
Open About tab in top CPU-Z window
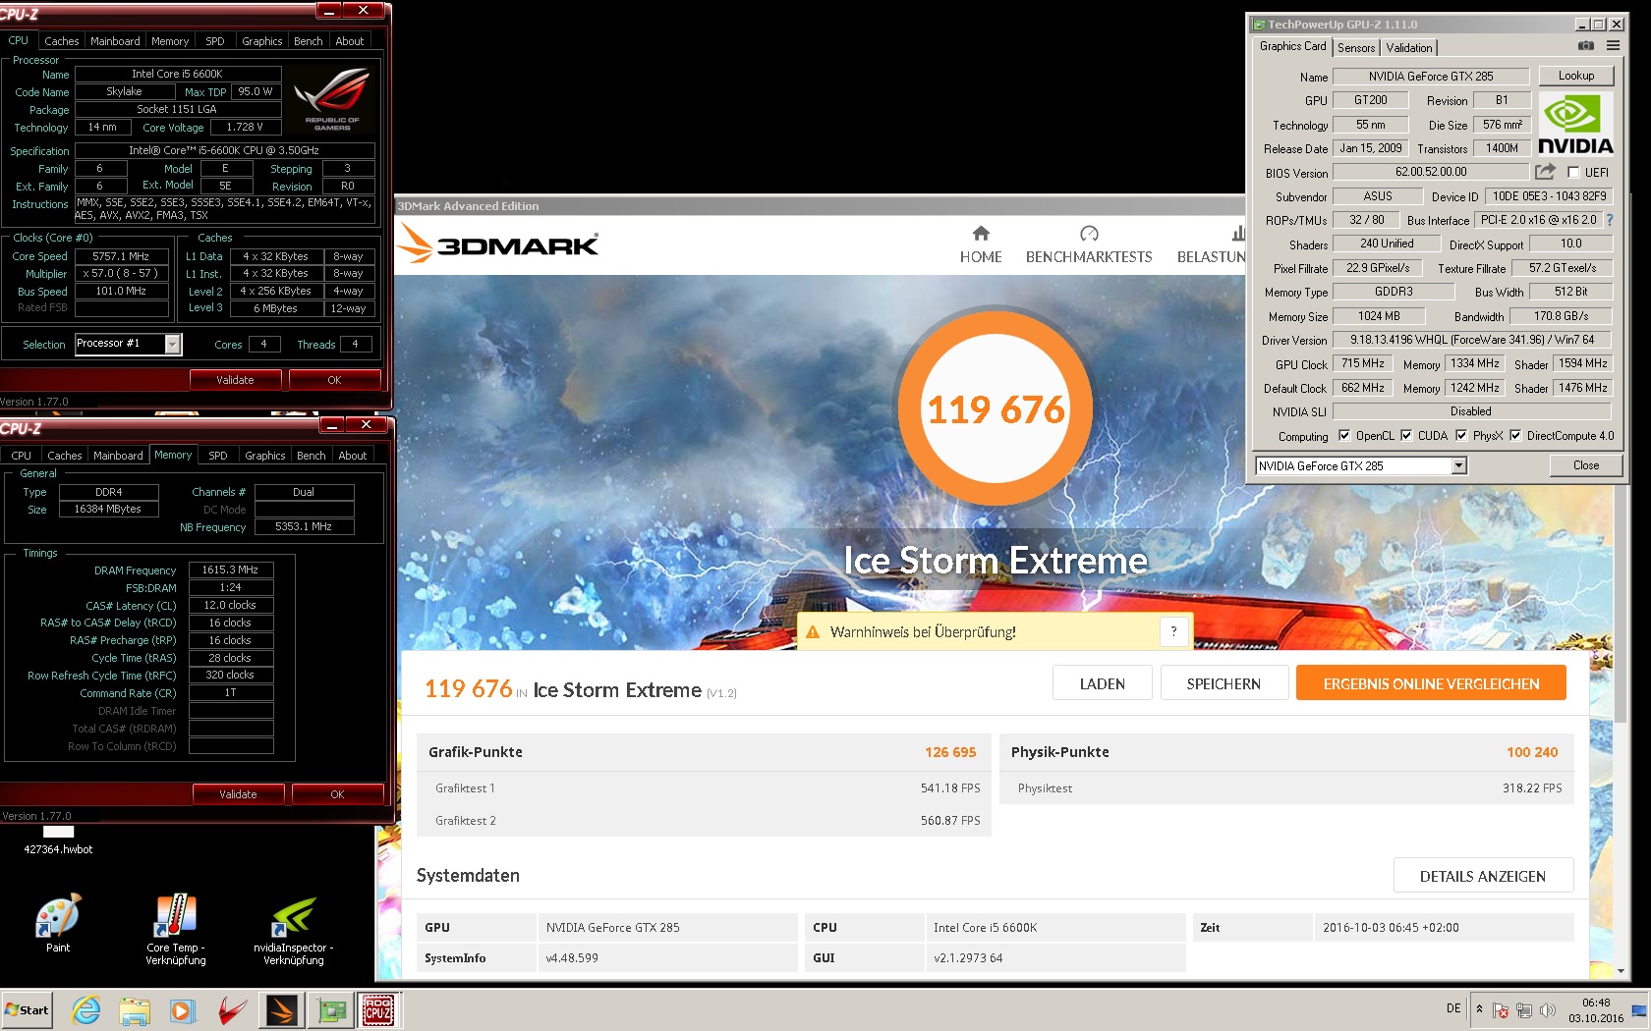pyautogui.click(x=350, y=41)
